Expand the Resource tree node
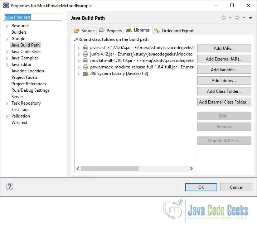The width and height of the screenshot is (257, 230). pos(7,26)
